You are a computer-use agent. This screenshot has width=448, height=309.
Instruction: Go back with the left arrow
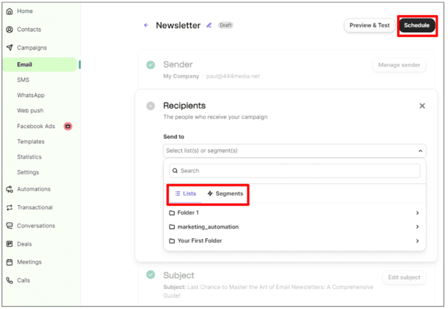point(146,25)
